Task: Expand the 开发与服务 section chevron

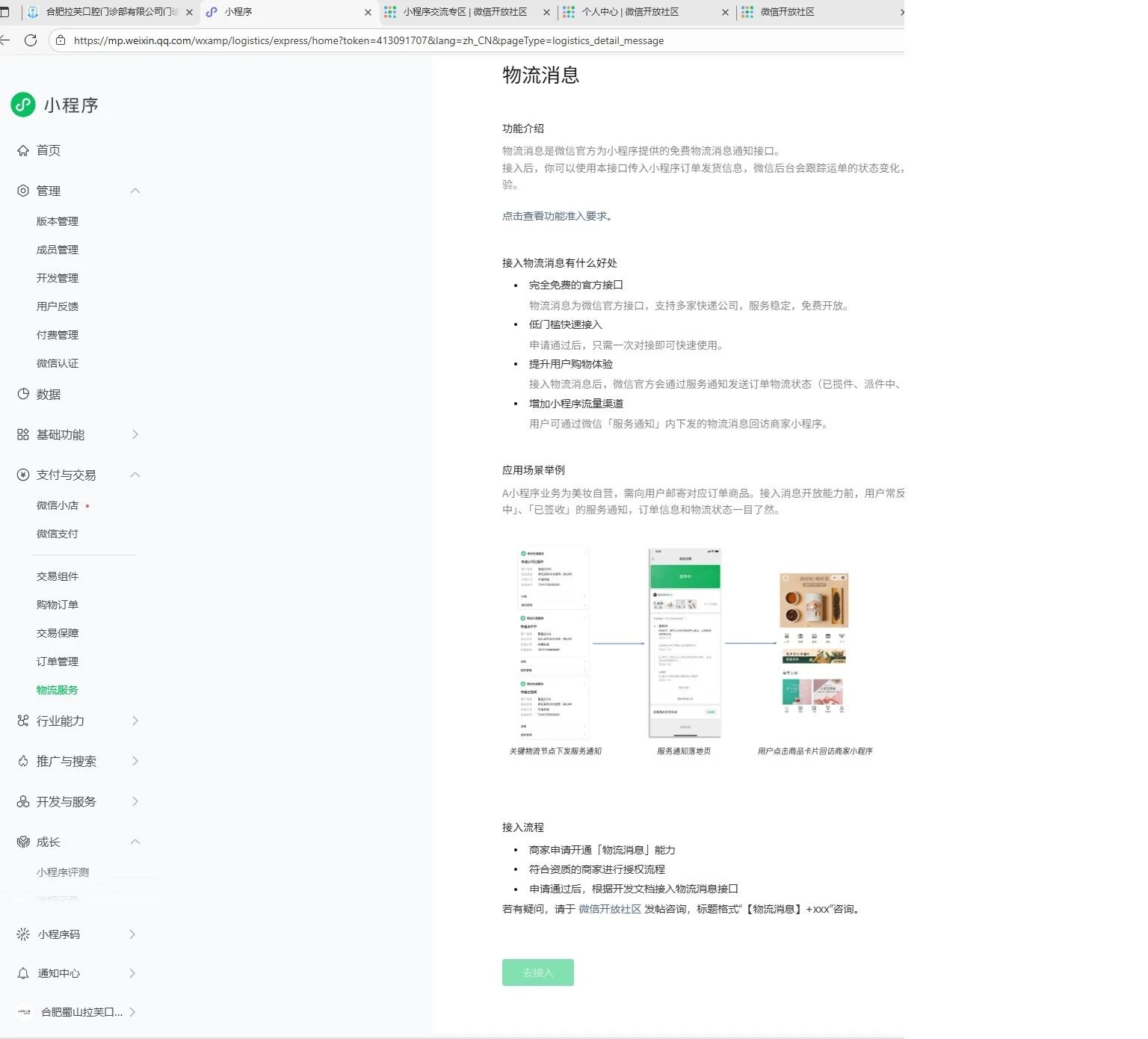Action: (x=135, y=801)
